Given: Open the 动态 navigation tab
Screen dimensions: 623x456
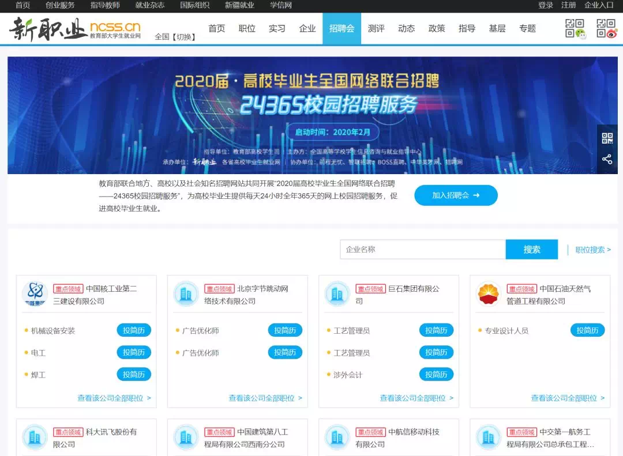Looking at the screenshot, I should (407, 29).
